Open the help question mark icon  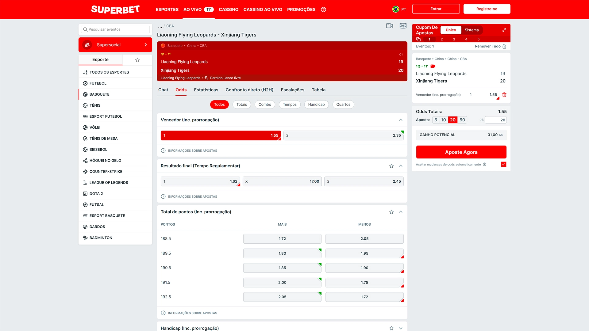point(323,10)
